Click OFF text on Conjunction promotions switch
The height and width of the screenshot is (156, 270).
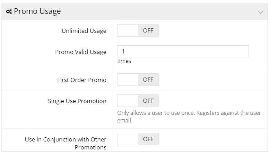pyautogui.click(x=148, y=139)
